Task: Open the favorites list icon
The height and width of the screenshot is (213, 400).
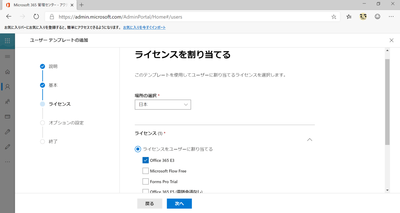Action: 349,17
